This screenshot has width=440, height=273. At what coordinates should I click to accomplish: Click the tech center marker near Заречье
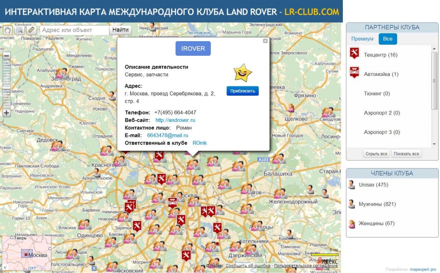point(137,226)
